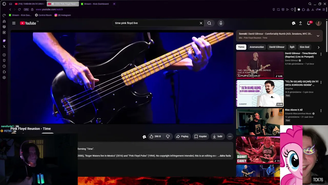This screenshot has width=328, height=185.
Task: Open GX Control speedometer in sidebar
Action: pos(4,15)
